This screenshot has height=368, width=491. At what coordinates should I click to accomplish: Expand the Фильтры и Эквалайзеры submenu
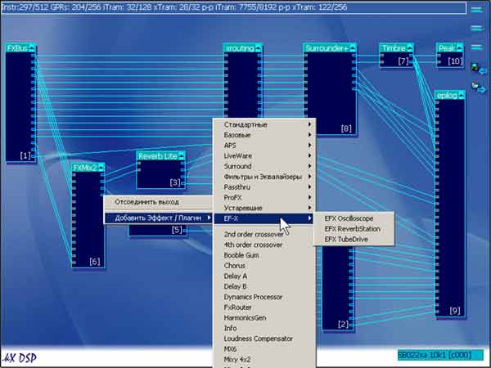pyautogui.click(x=264, y=177)
